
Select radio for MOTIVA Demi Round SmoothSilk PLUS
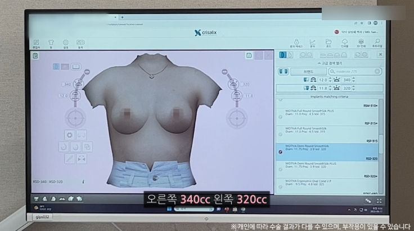(280, 169)
